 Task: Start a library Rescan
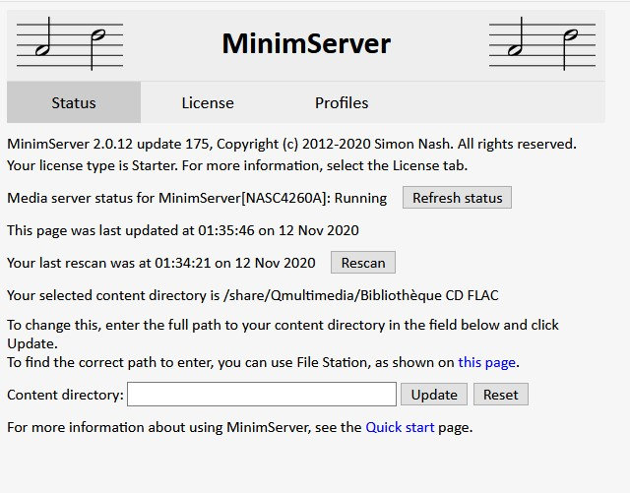coord(363,263)
